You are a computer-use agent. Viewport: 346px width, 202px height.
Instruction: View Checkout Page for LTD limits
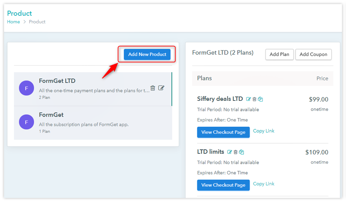(223, 185)
